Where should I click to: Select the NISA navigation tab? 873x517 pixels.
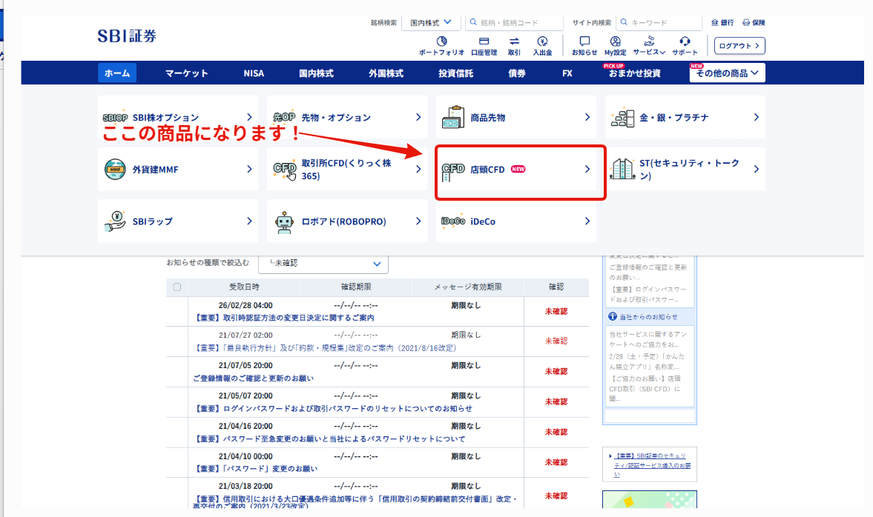254,73
